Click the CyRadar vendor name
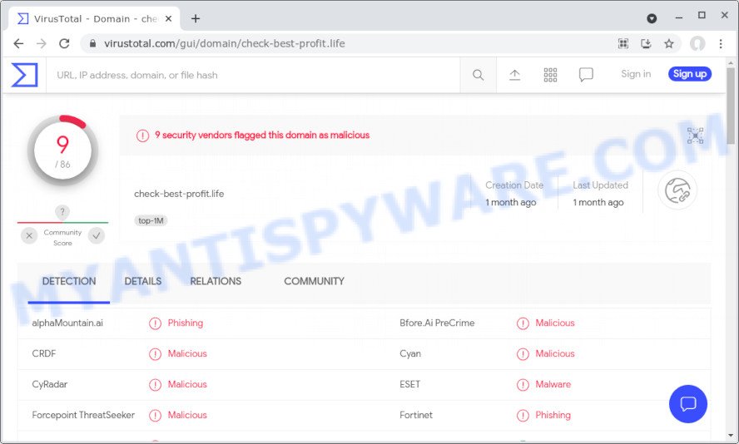Viewport: 739px width, 444px height. (x=49, y=384)
